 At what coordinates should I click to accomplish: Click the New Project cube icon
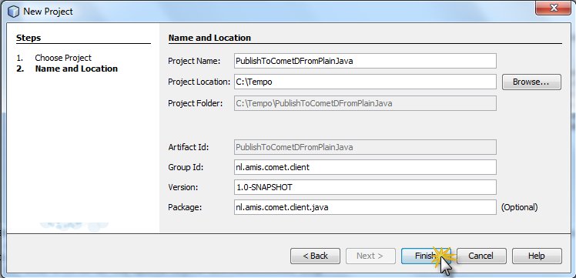(x=13, y=12)
